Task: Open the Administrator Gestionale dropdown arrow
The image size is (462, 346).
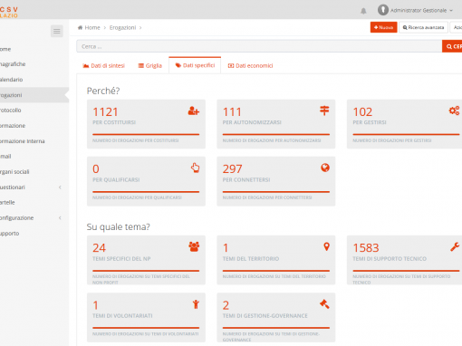Action: (451, 11)
